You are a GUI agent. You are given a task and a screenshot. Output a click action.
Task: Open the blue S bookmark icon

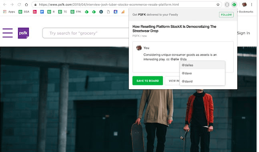coord(116,12)
